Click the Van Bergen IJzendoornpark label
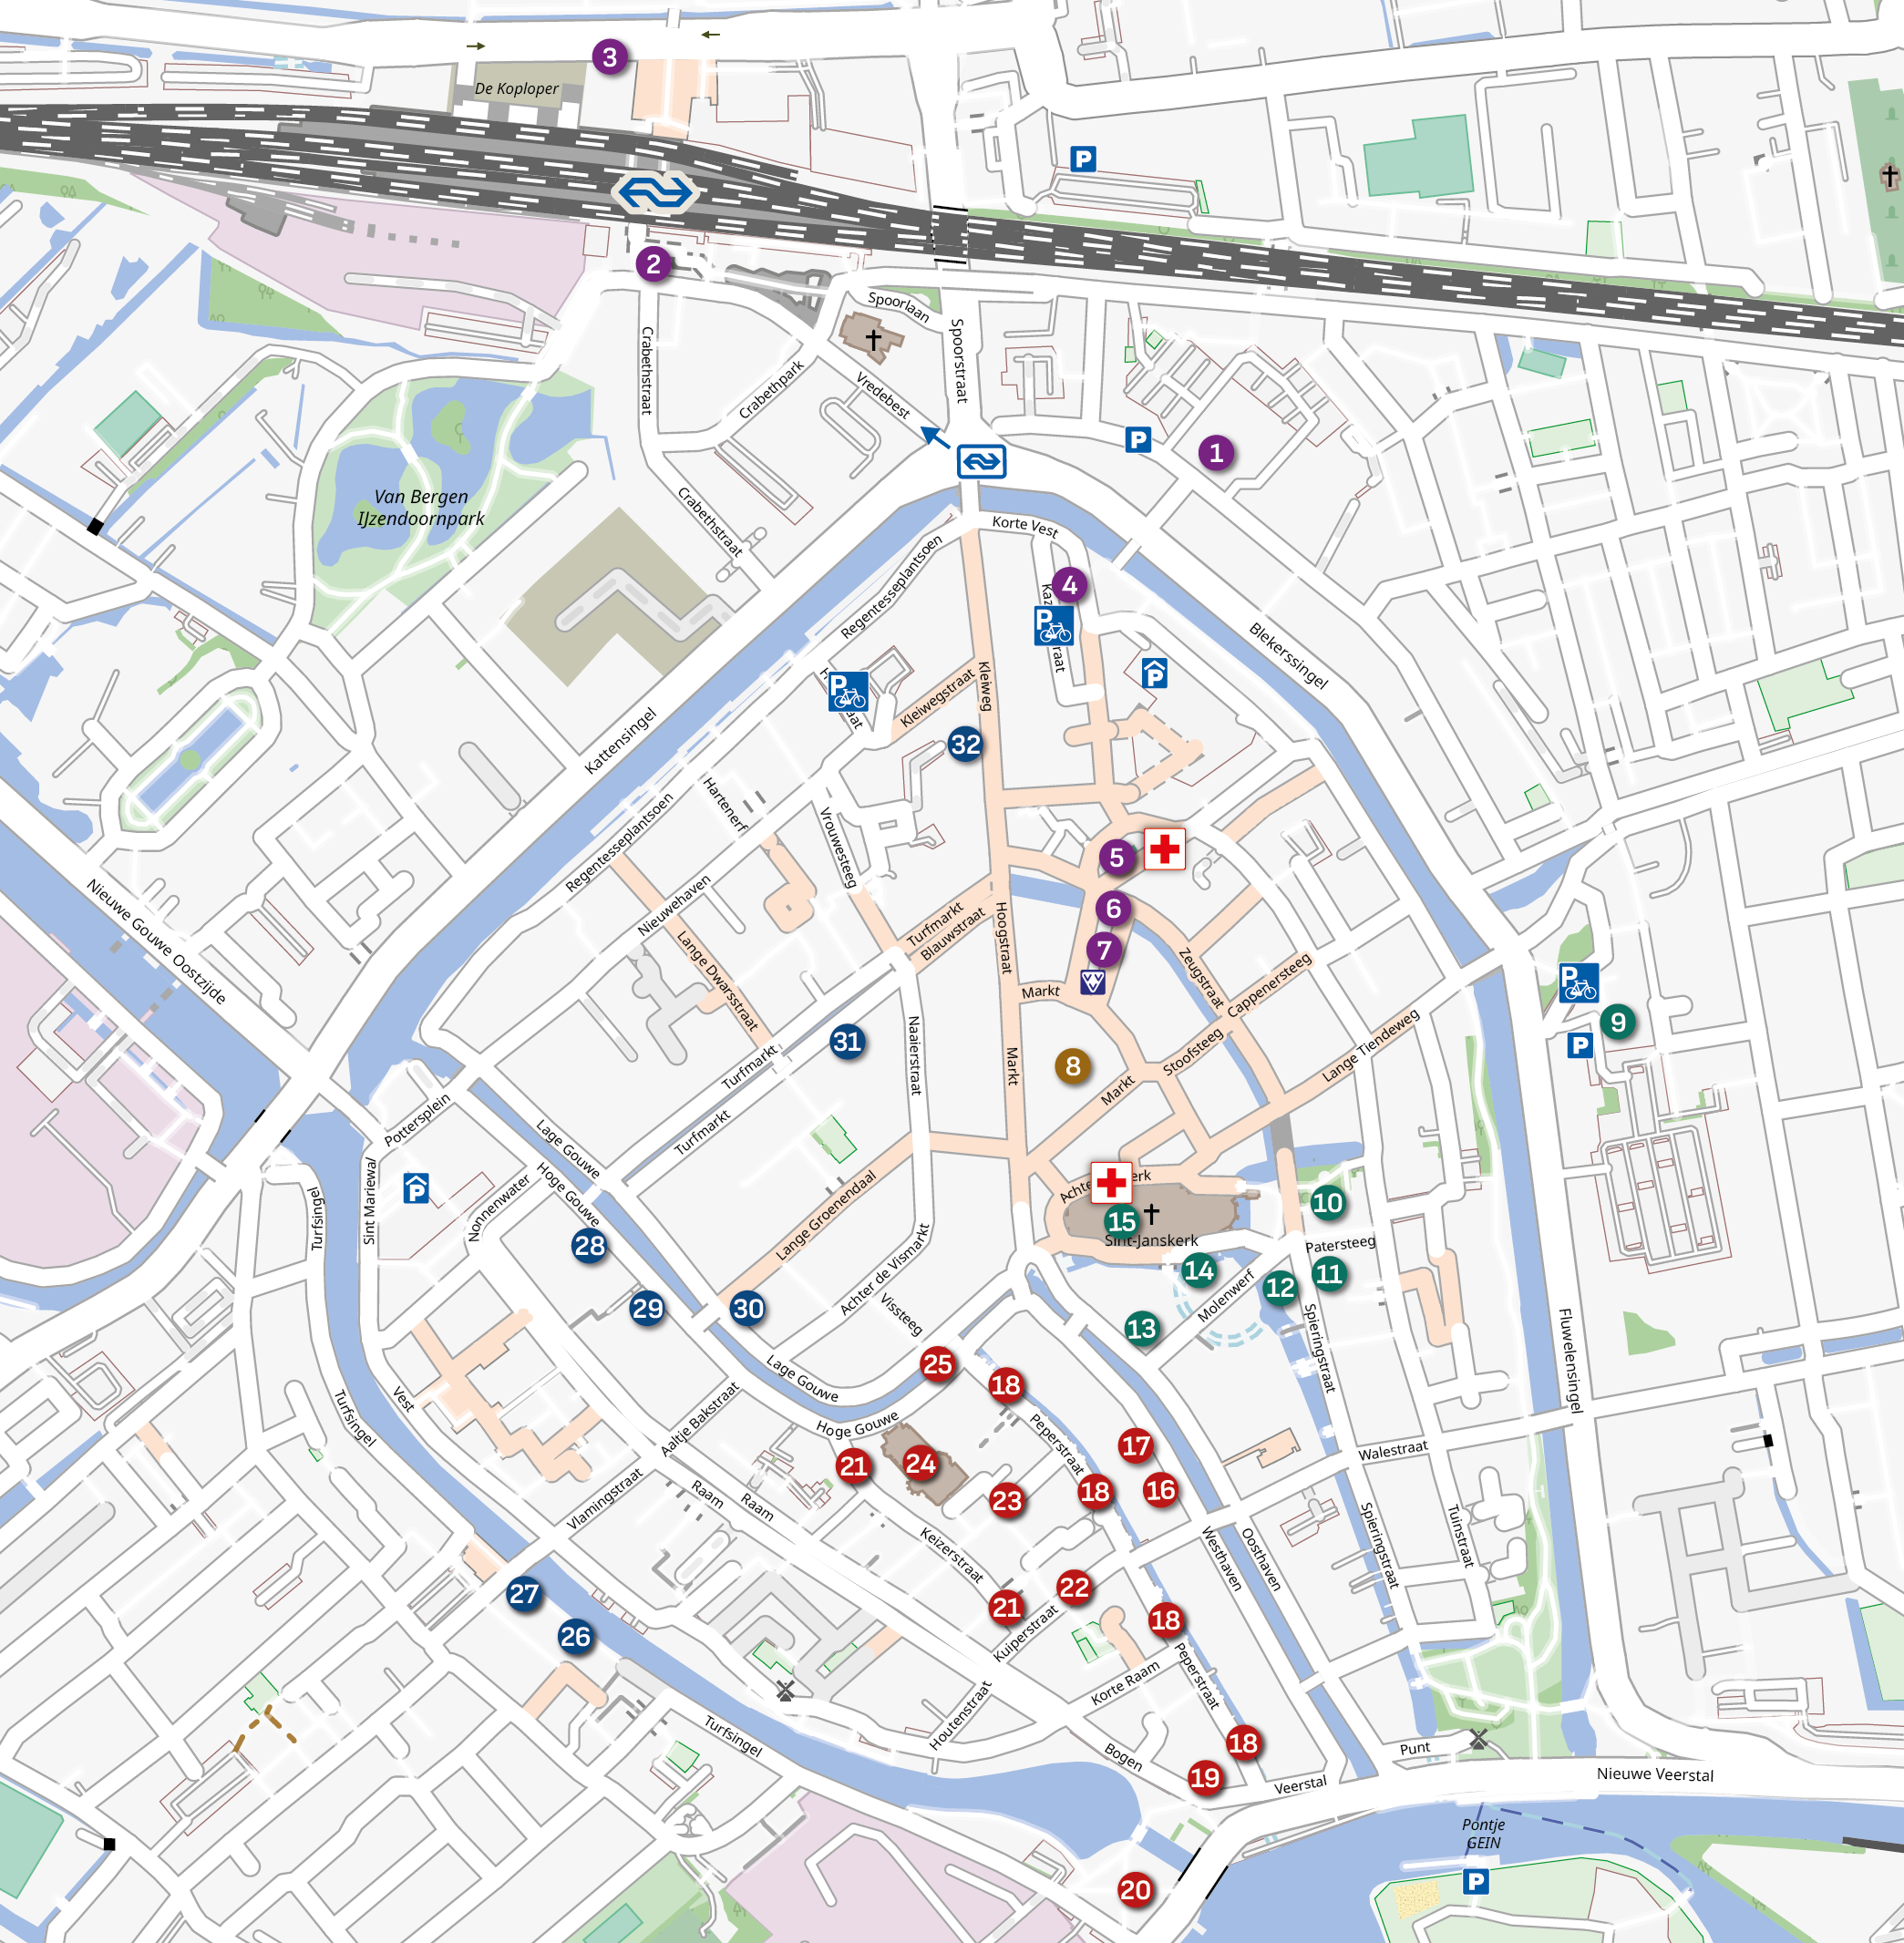 point(421,508)
